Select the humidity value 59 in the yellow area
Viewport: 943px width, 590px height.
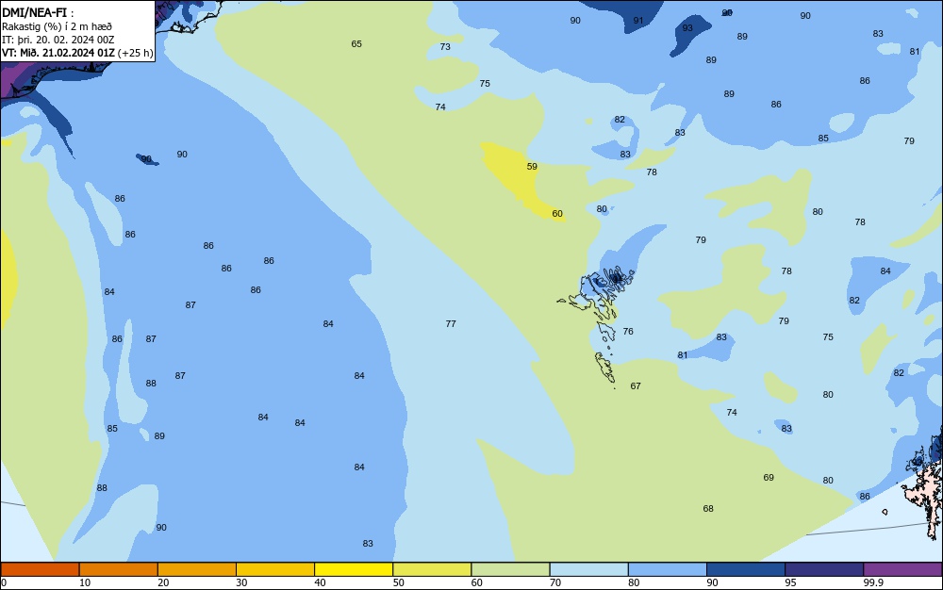point(532,167)
